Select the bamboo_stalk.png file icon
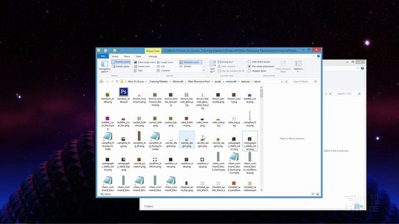Screen dimensions: 399x224 pyautogui.click(x=108, y=95)
